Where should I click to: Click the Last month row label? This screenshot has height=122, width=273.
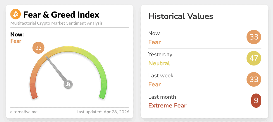click(x=162, y=97)
